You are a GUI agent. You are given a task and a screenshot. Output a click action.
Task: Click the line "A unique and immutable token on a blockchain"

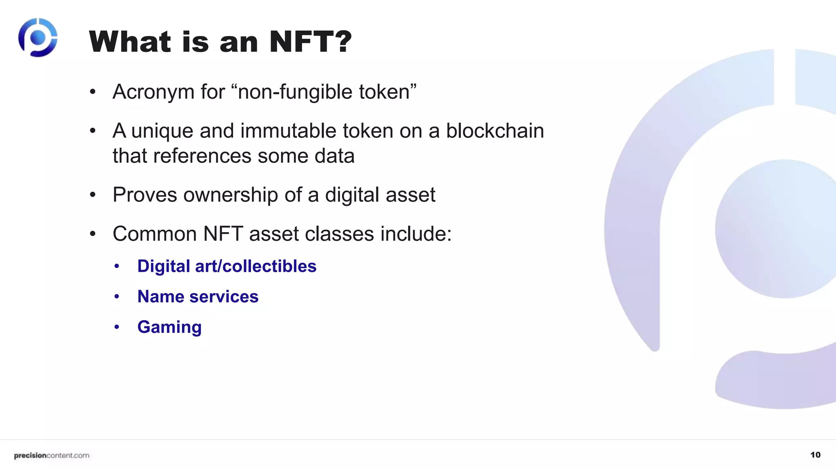328,131
